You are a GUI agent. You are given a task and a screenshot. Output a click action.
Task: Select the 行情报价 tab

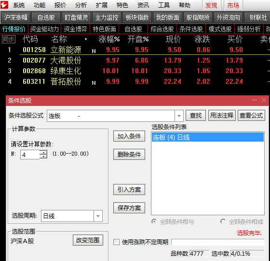14,29
